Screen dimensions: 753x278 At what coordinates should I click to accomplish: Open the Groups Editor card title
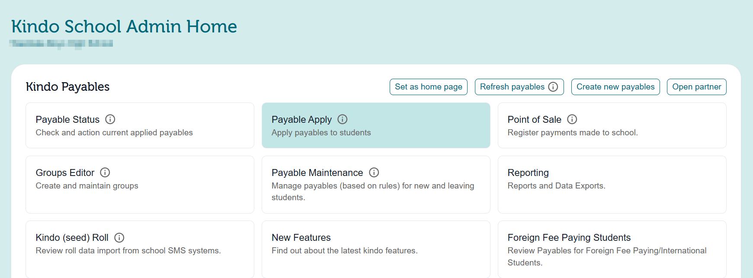tap(65, 173)
